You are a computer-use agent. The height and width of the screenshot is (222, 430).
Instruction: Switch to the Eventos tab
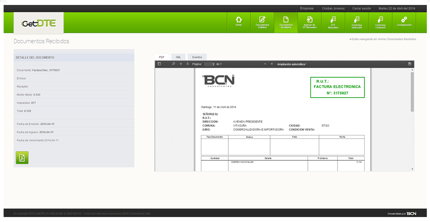point(197,57)
